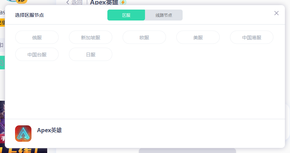Viewport: 290px width, 153px height.
Task: Click the Apex英雄 label beside the game icon
Action: coord(49,130)
